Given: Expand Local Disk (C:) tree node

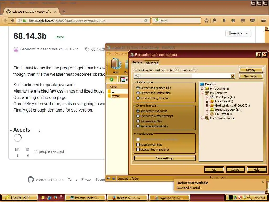Looking at the screenshot, I should click(207, 101).
